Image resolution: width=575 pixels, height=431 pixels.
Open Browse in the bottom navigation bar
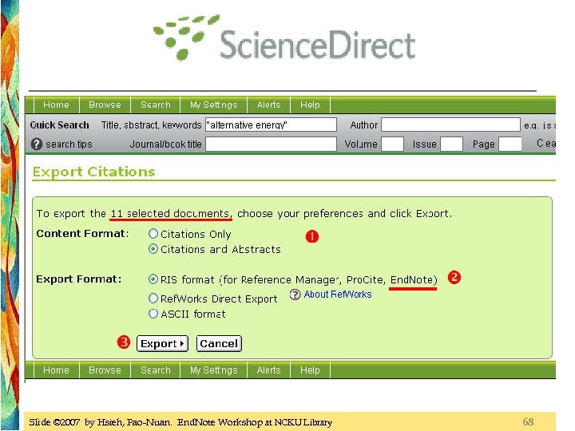pyautogui.click(x=105, y=370)
